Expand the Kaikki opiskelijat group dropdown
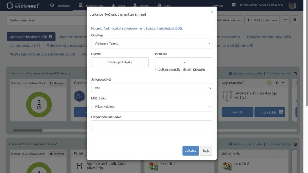308x173 pixels. [x=120, y=62]
